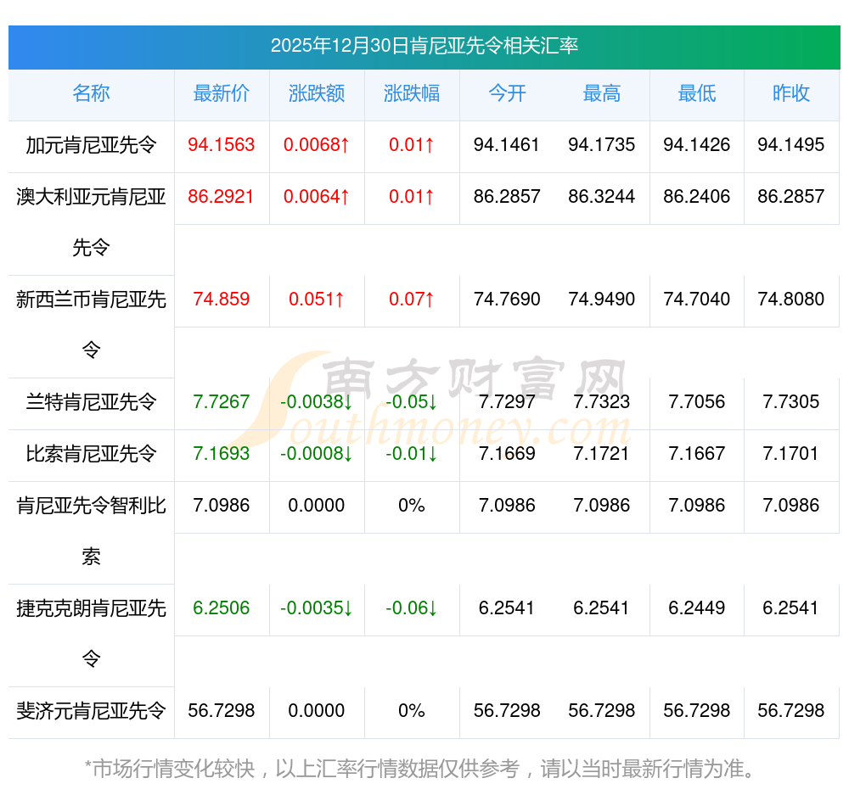Screen dimensions: 849x795
Task: Select the 今开 column header
Action: pos(507,94)
